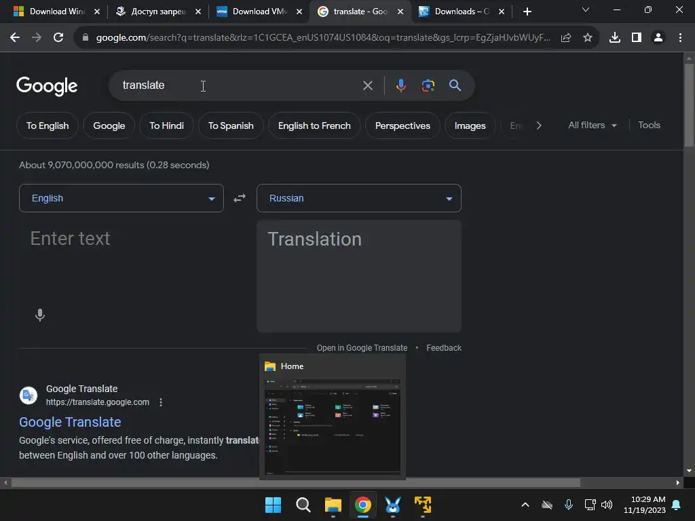Select the To Hindi chip
695x521 pixels.
pos(167,126)
